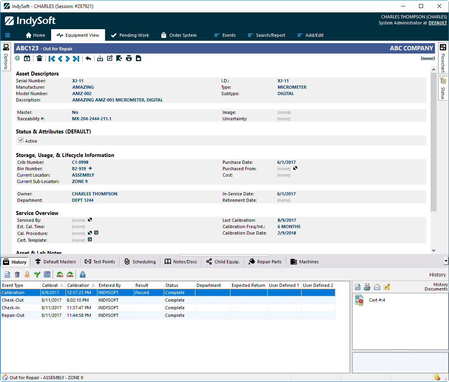Click the lookup arrow next to Cal. Procedure

[90, 233]
